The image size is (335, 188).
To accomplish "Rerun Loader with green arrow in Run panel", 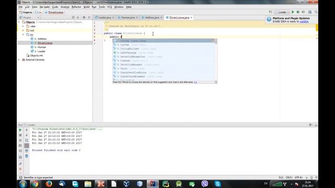I will tap(20, 130).
